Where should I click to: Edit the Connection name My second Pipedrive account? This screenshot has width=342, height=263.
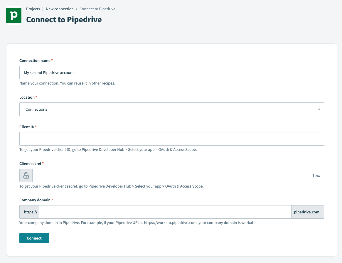point(171,72)
